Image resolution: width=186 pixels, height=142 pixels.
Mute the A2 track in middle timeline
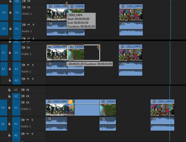(28, 79)
